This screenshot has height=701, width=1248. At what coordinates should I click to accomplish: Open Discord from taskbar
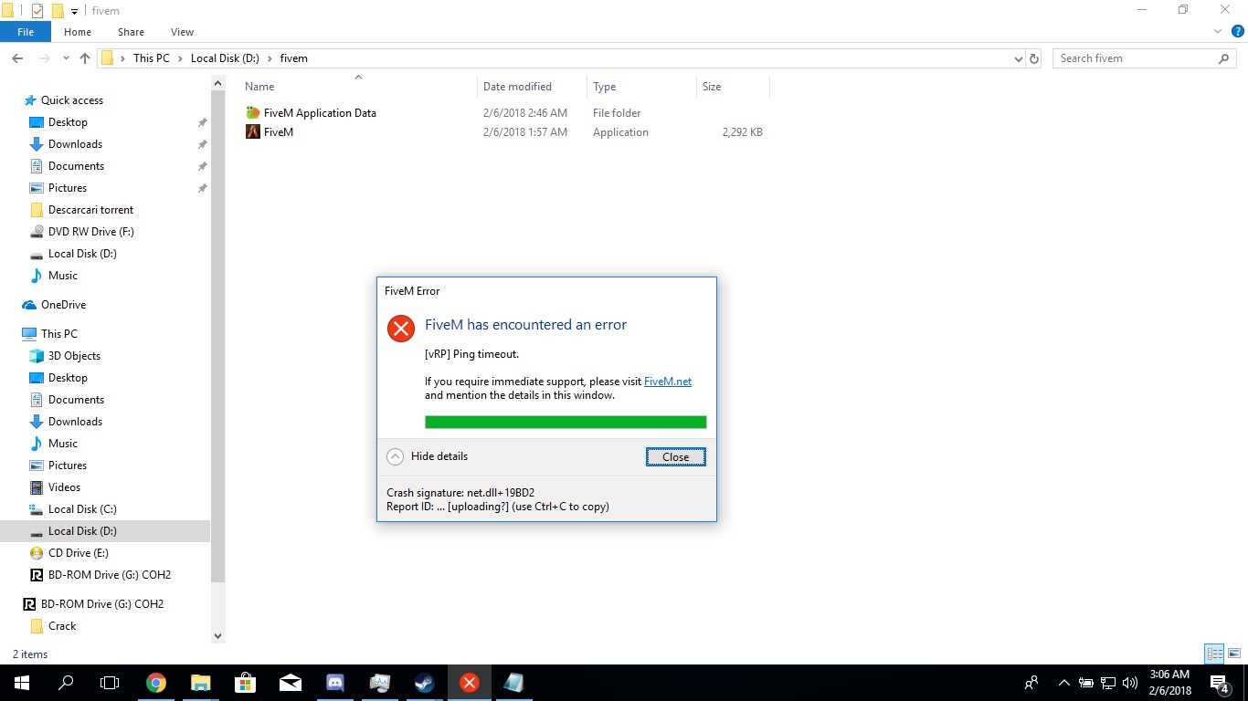point(335,683)
